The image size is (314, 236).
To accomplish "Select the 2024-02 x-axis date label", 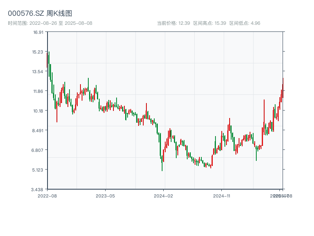I will pyautogui.click(x=164, y=195).
